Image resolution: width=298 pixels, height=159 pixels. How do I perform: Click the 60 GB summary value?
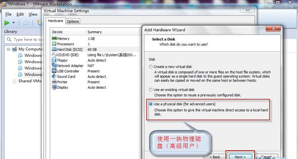(x=92, y=49)
